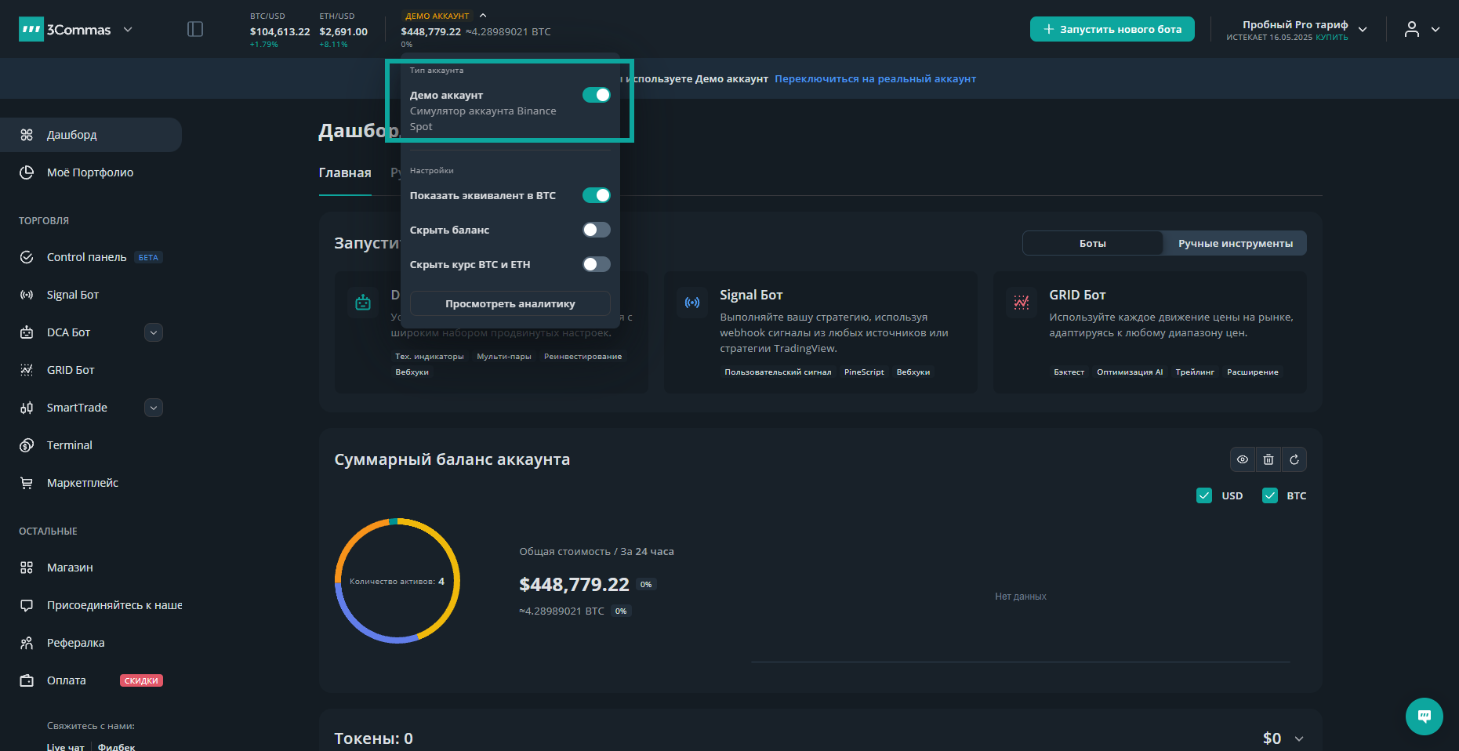
Task: Click the Бэктест tag on GRID card
Action: coord(1069,372)
